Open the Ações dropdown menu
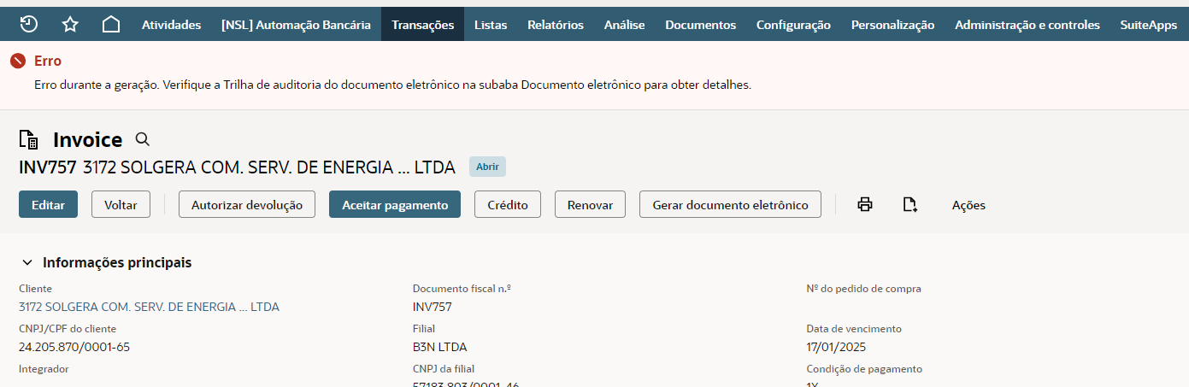The width and height of the screenshot is (1189, 387). pos(968,205)
